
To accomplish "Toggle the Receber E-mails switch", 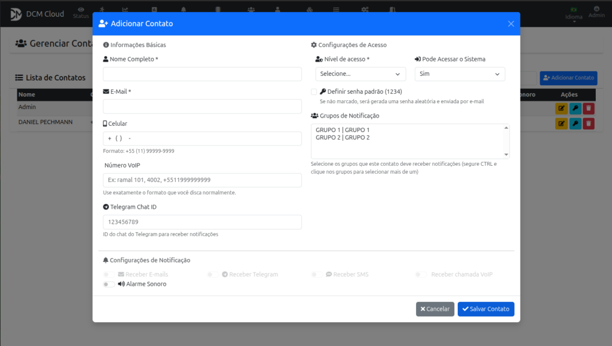I will 109,274.
